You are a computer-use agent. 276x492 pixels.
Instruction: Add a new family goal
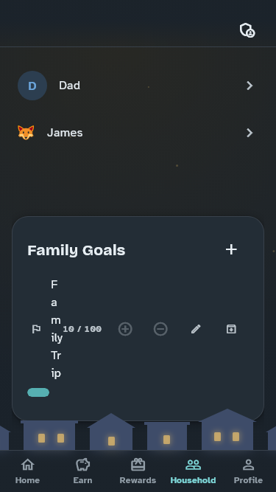231,250
